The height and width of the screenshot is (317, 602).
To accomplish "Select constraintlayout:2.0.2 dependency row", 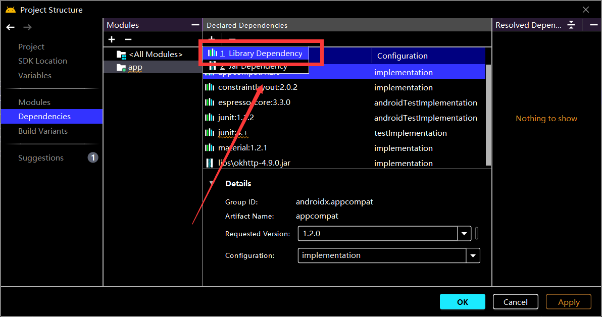I will (344, 87).
